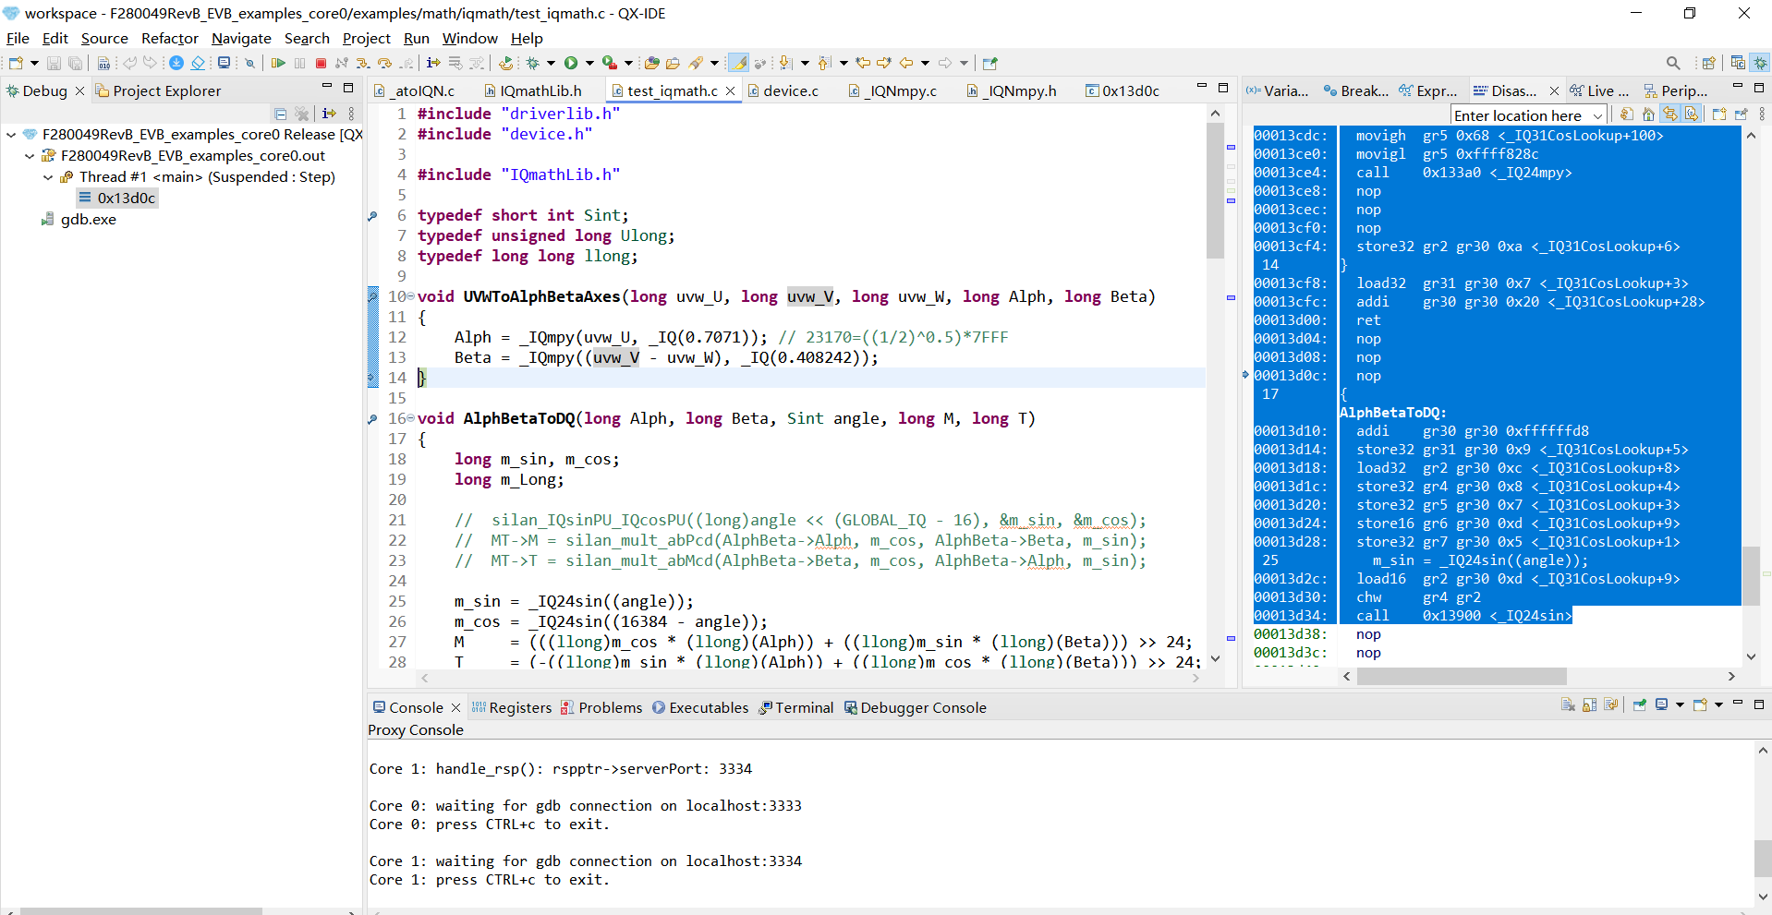The width and height of the screenshot is (1772, 915).
Task: Click the Build All binary icon
Action: 103,63
